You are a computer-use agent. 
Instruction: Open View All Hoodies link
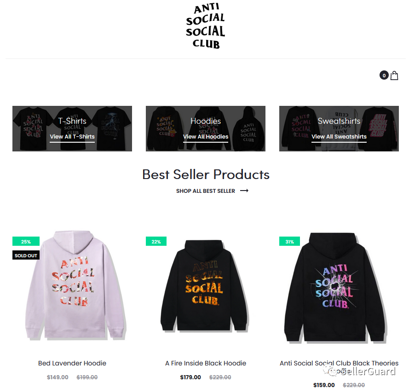tap(206, 137)
